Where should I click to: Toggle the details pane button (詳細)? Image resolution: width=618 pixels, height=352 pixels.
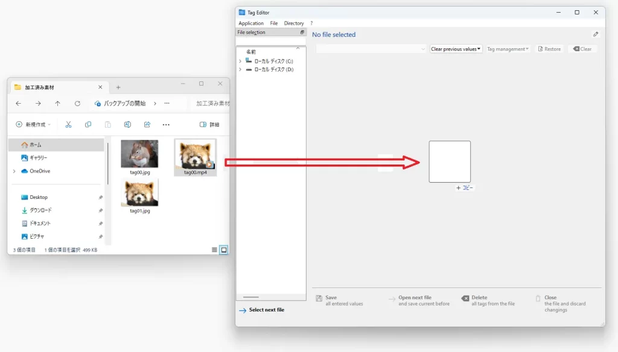tap(209, 125)
